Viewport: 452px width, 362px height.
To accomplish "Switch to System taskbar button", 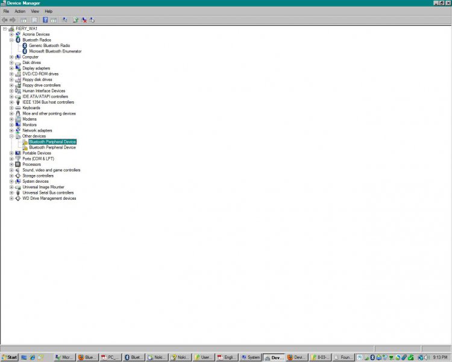I will pos(251,357).
